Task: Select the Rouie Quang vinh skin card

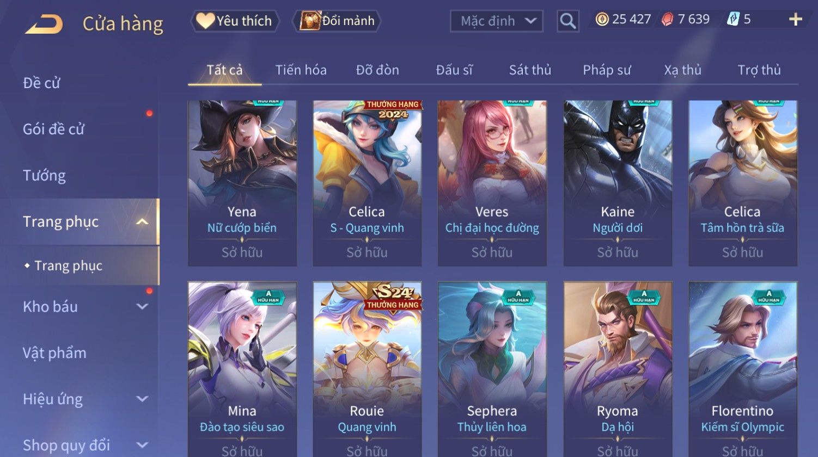Action: click(367, 369)
